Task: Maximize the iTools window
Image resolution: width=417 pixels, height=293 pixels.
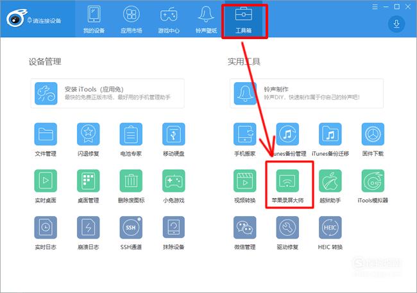Action: [x=396, y=6]
